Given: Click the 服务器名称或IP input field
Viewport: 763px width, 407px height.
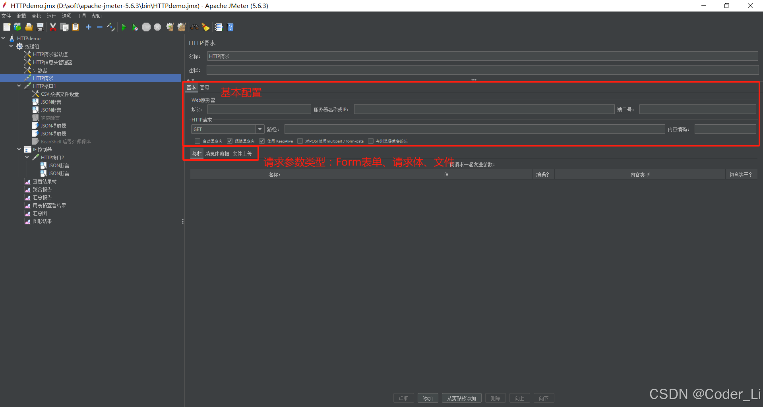Looking at the screenshot, I should click(x=484, y=110).
